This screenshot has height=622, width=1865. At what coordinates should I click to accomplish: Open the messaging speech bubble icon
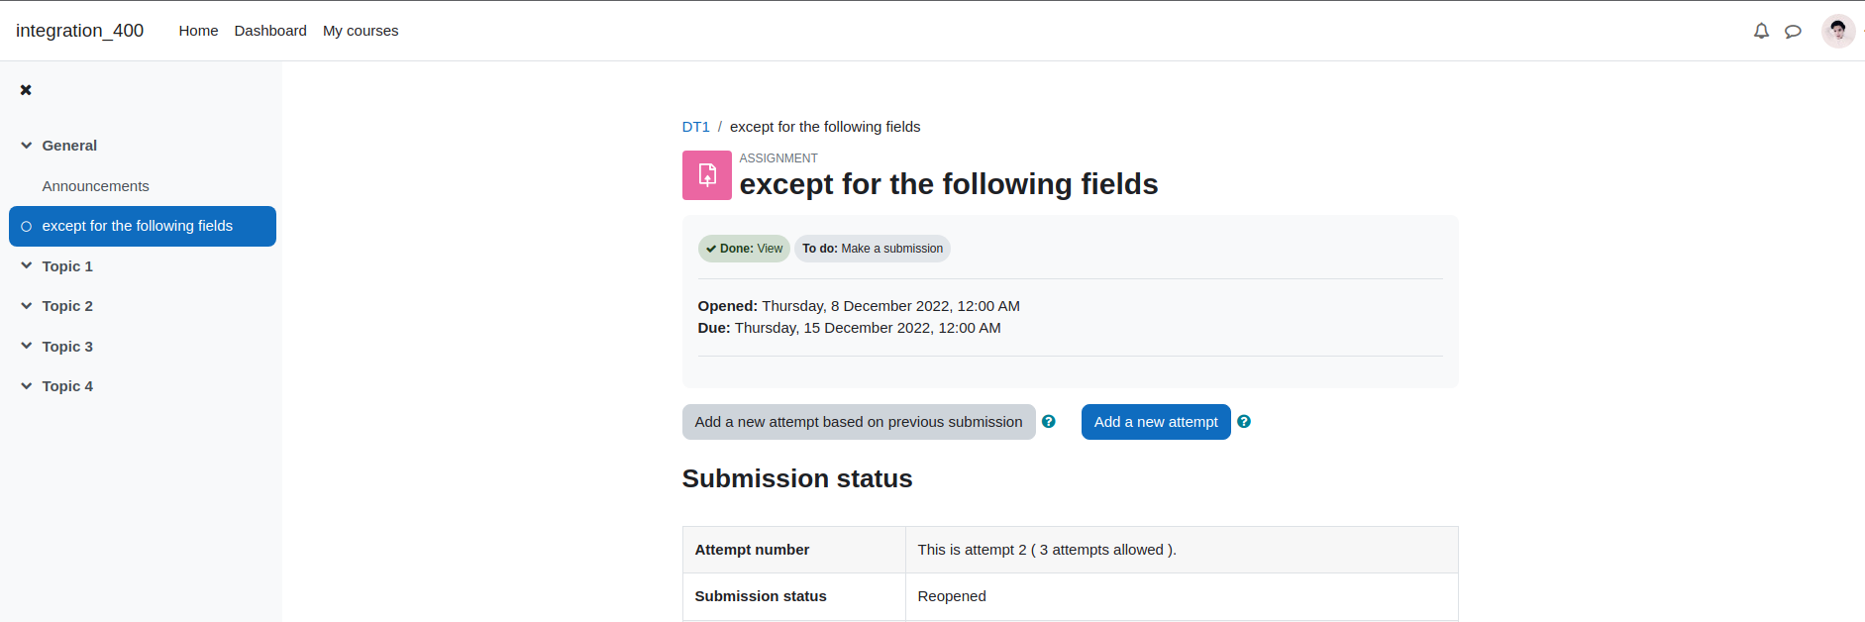pyautogui.click(x=1793, y=31)
